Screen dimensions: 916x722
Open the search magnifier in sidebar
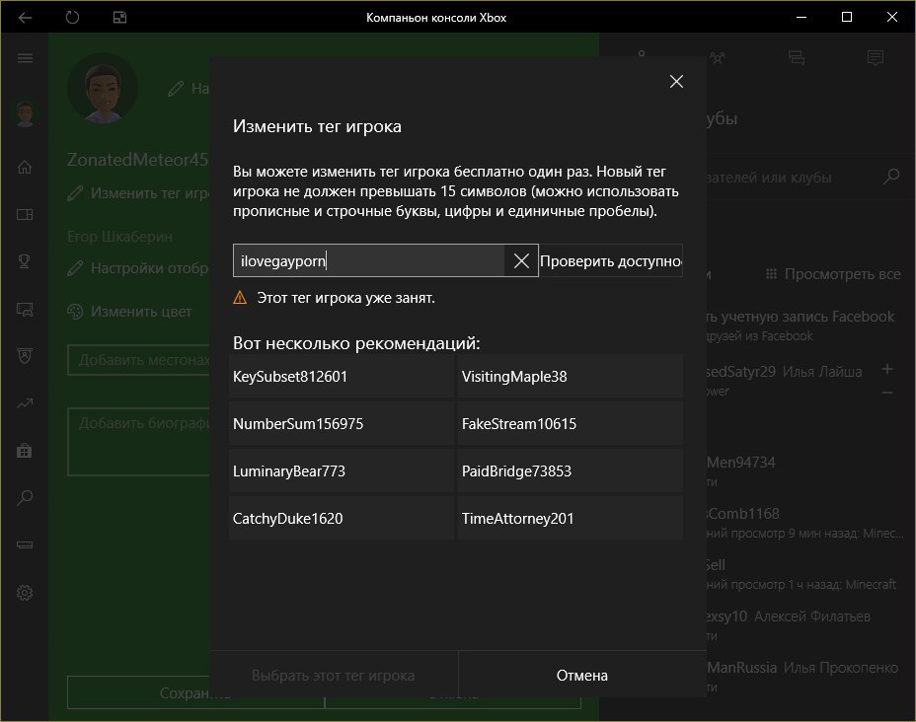pos(25,498)
